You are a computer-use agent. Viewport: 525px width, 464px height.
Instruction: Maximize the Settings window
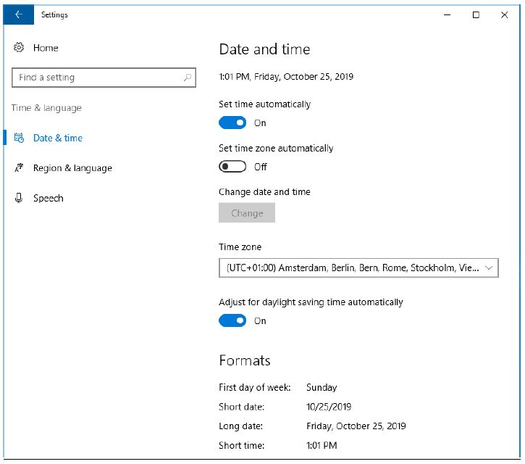click(476, 14)
